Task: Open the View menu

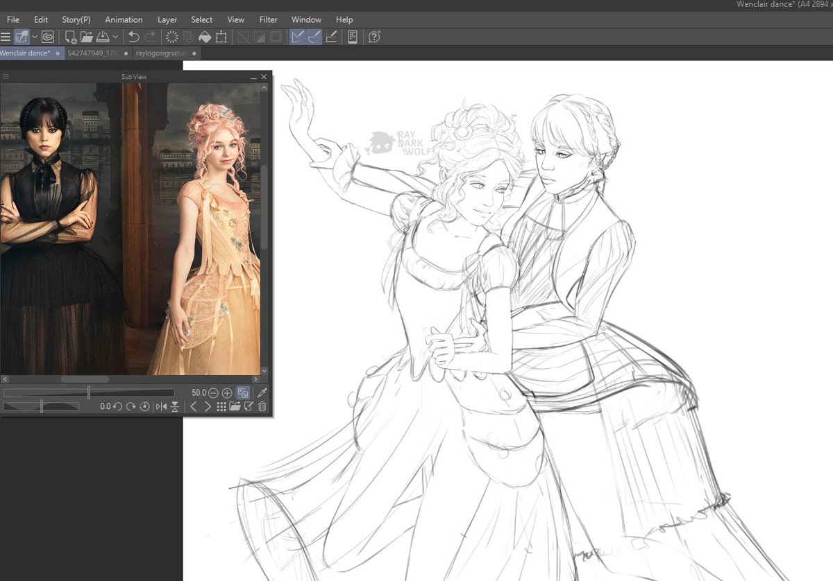Action: [x=236, y=19]
